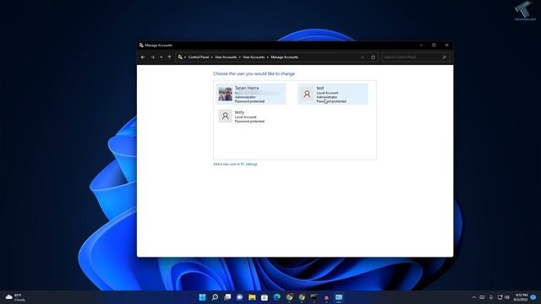The height and width of the screenshot is (304, 541).
Task: Open network settings tray icon
Action: click(x=500, y=297)
